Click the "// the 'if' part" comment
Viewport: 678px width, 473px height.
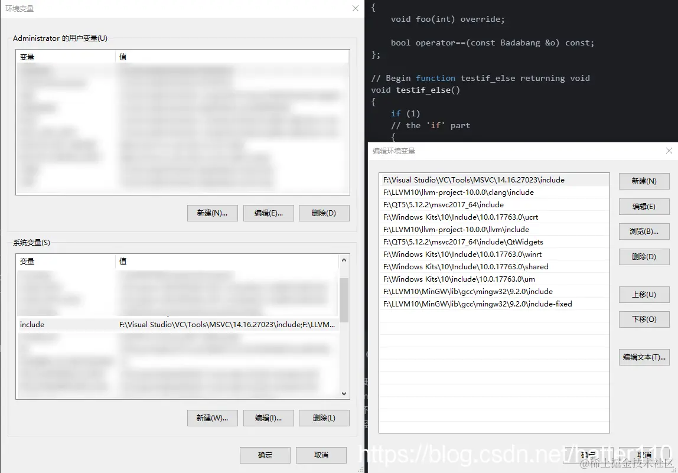[x=430, y=125]
